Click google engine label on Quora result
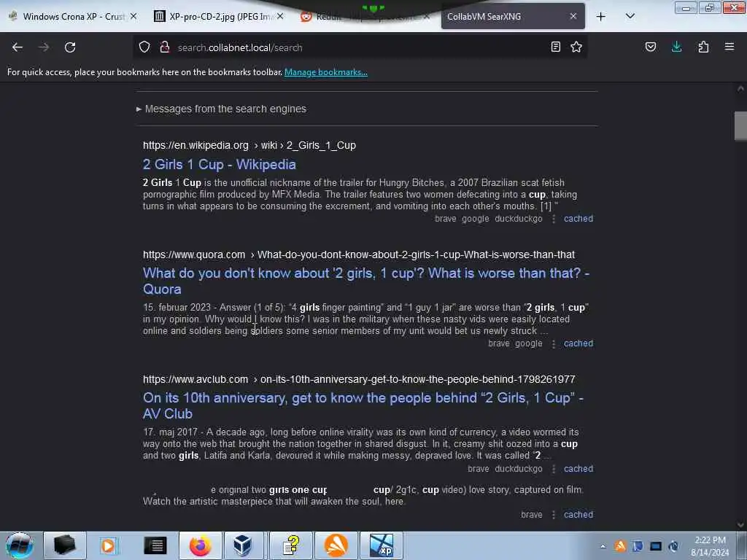 (528, 343)
